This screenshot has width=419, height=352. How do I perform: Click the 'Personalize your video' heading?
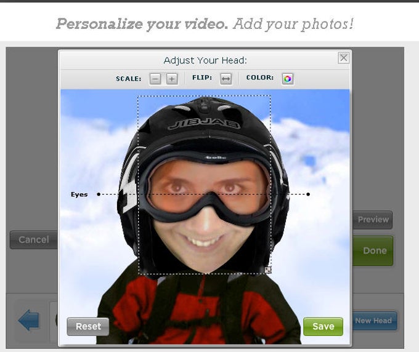pyautogui.click(x=142, y=24)
